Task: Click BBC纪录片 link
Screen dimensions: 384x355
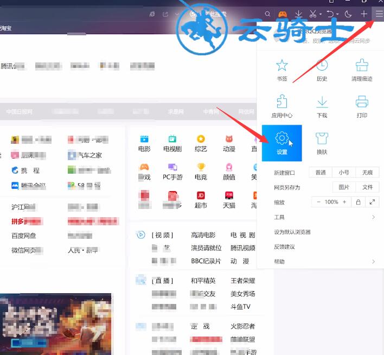Action: tap(206, 261)
